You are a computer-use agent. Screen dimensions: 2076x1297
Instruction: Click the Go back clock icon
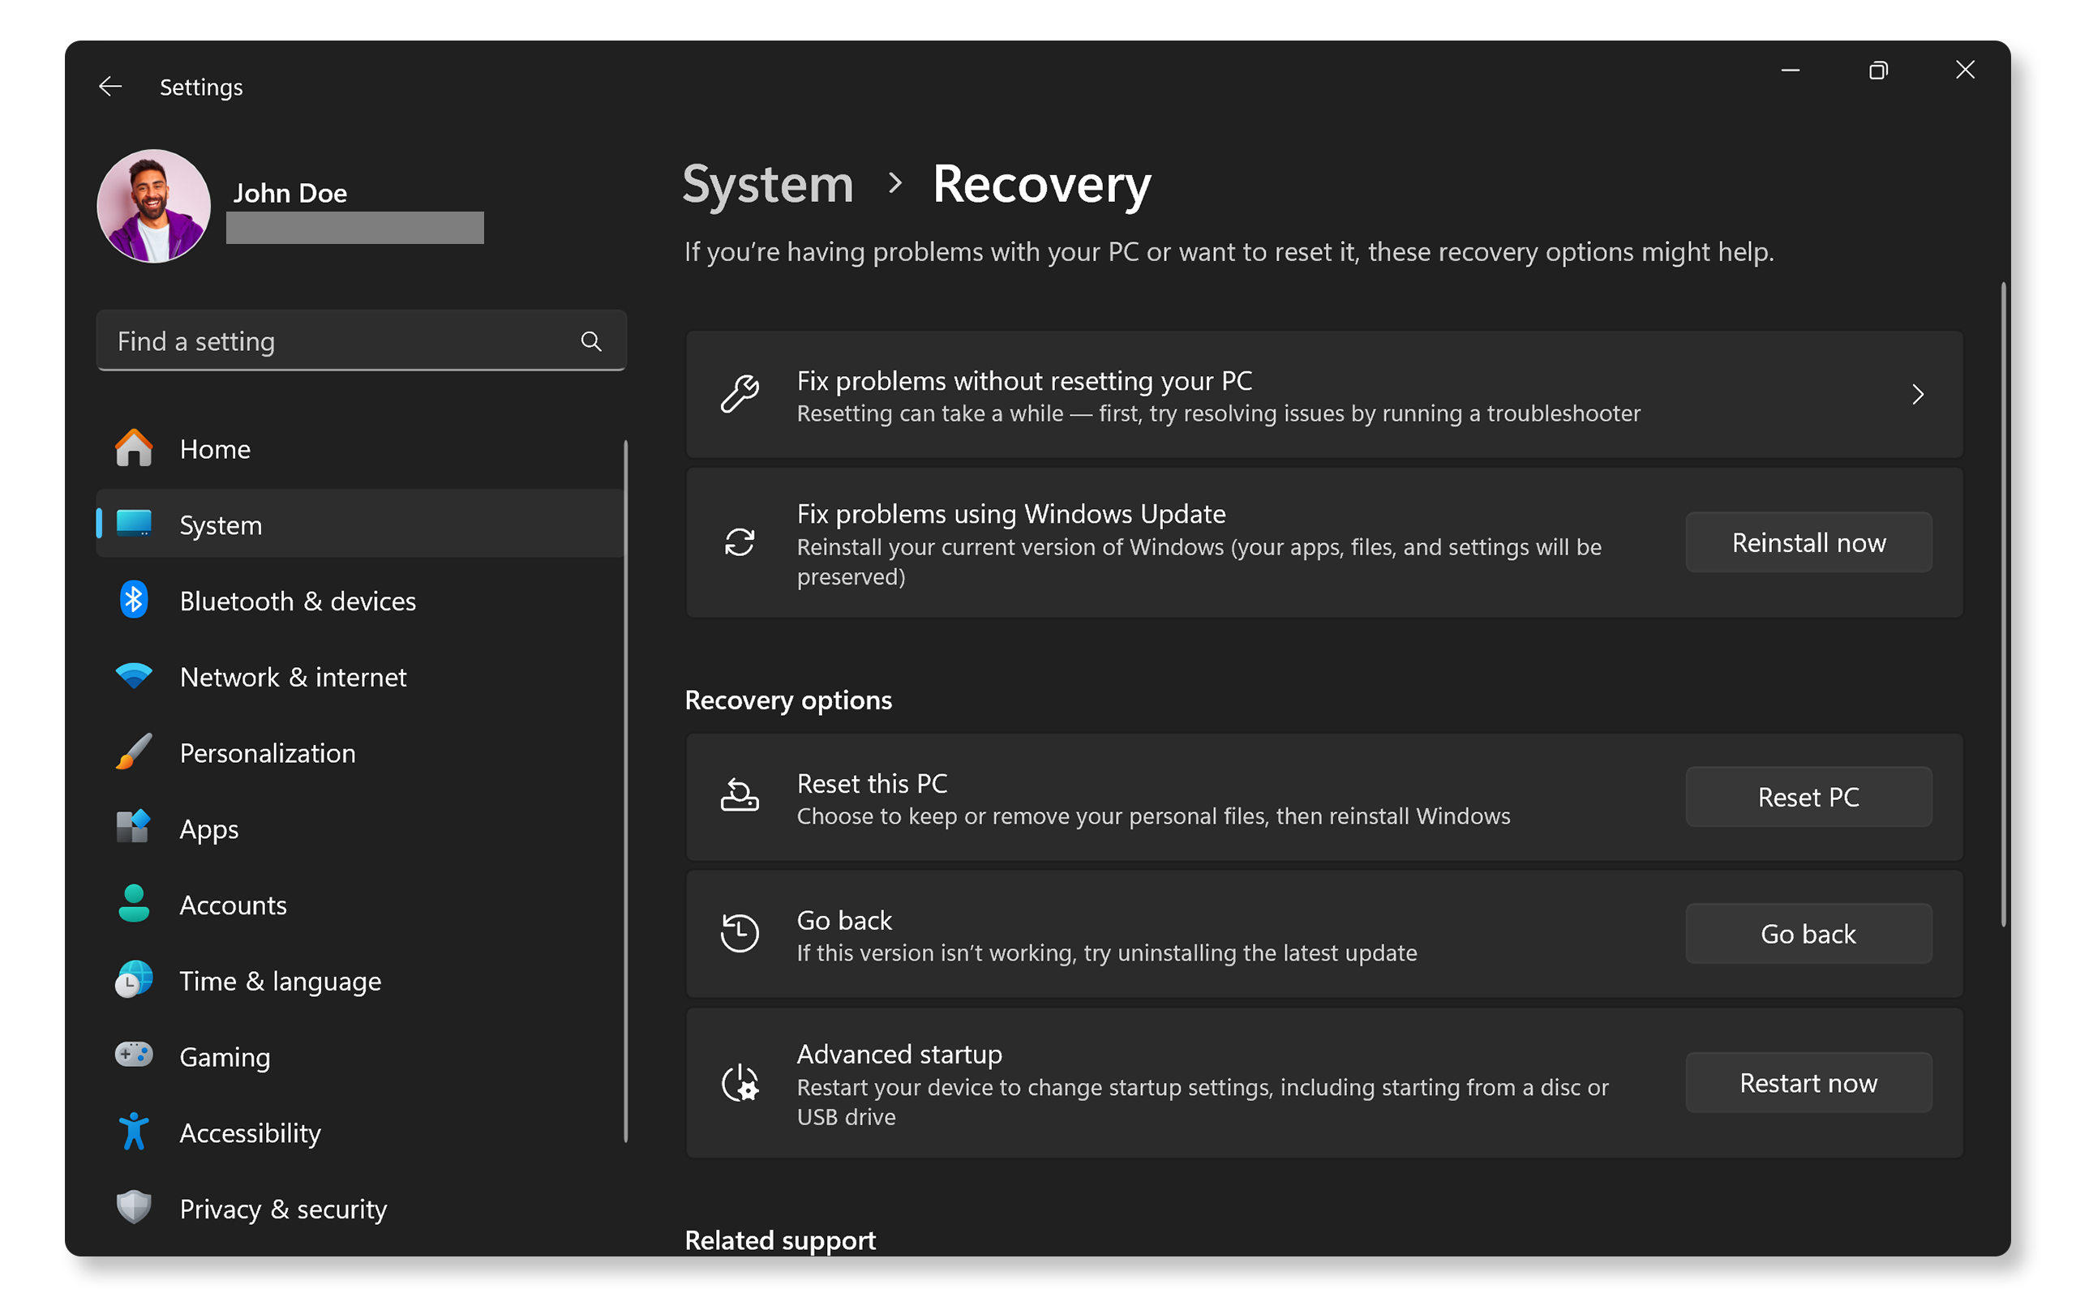pos(740,933)
